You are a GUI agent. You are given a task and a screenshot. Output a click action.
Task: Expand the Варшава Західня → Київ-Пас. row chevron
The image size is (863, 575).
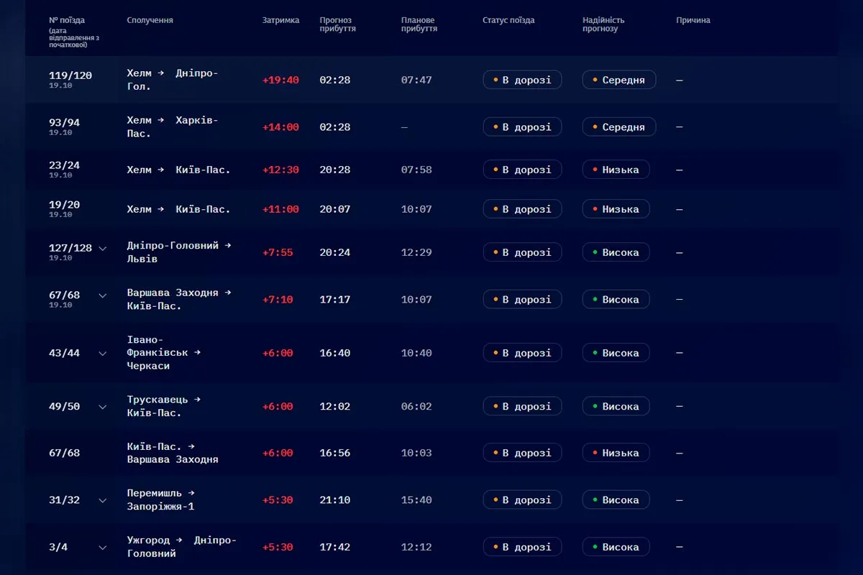[x=103, y=295]
